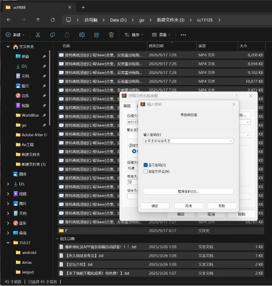Sort by 大小 column header
Viewport: 272px width, 286px height.
click(243, 46)
